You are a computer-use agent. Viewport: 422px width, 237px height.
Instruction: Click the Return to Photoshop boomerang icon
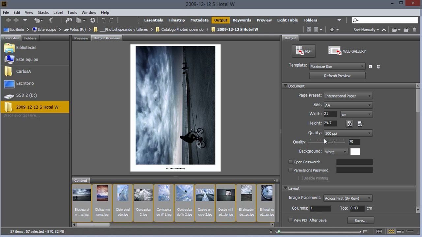point(51,20)
